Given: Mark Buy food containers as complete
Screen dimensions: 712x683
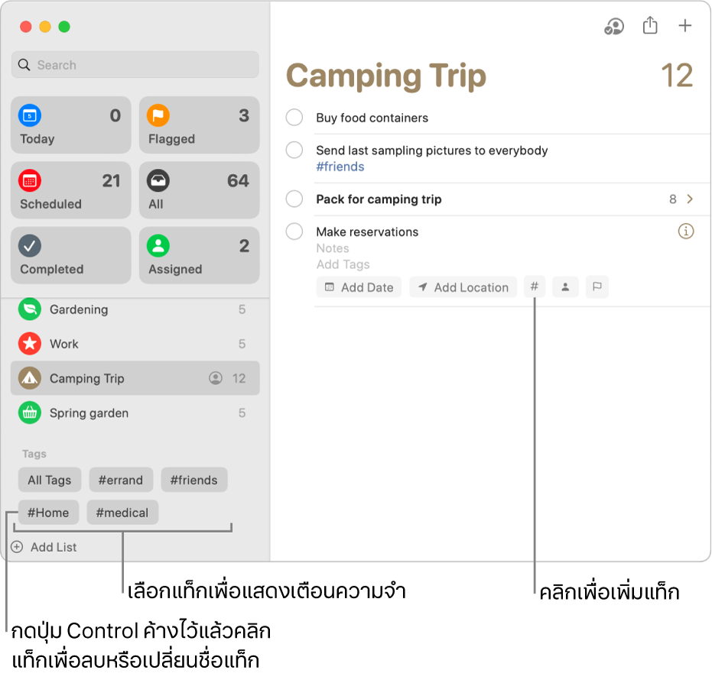Looking at the screenshot, I should (x=294, y=118).
